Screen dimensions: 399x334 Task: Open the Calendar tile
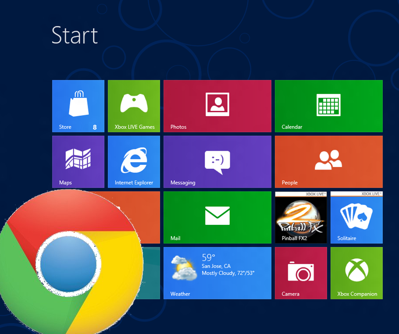pos(328,106)
